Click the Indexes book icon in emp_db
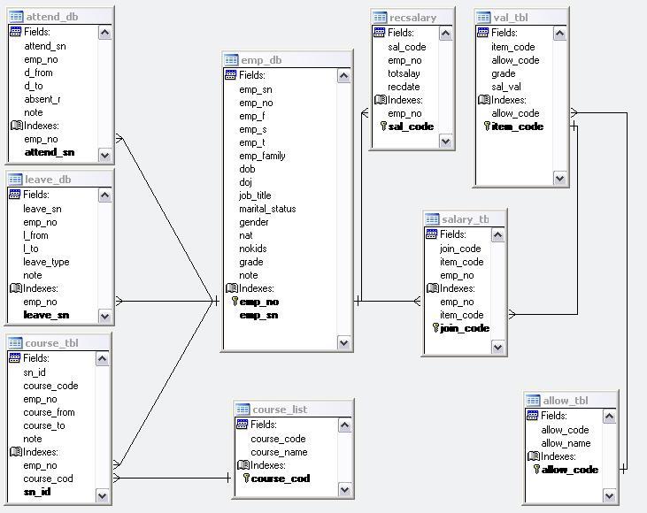Viewport: 647px width, 513px height. (x=232, y=287)
